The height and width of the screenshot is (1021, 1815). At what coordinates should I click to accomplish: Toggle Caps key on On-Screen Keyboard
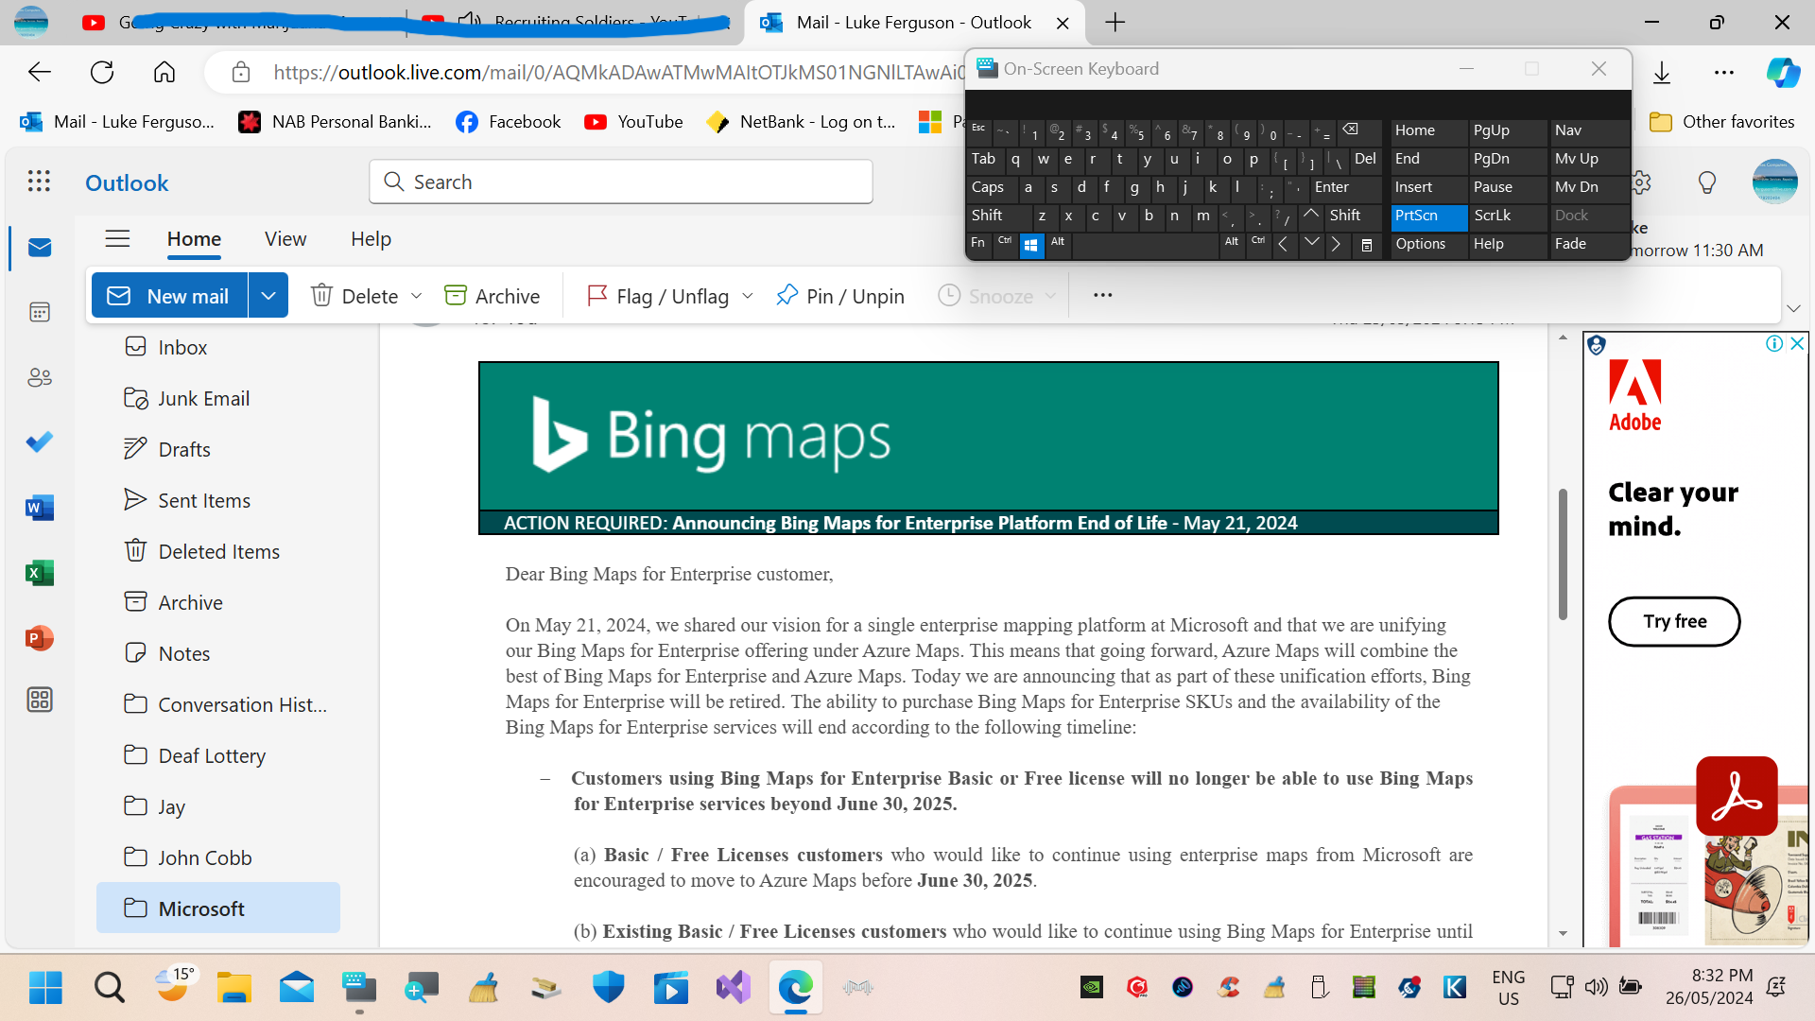[991, 187]
